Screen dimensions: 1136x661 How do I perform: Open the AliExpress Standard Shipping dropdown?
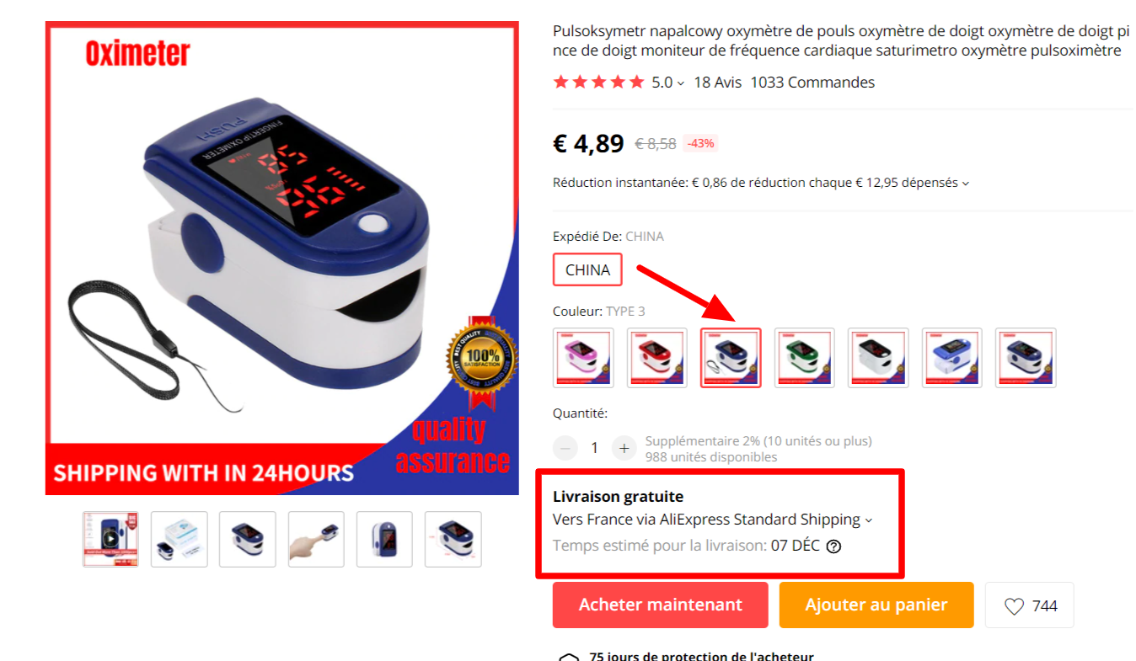pyautogui.click(x=869, y=520)
